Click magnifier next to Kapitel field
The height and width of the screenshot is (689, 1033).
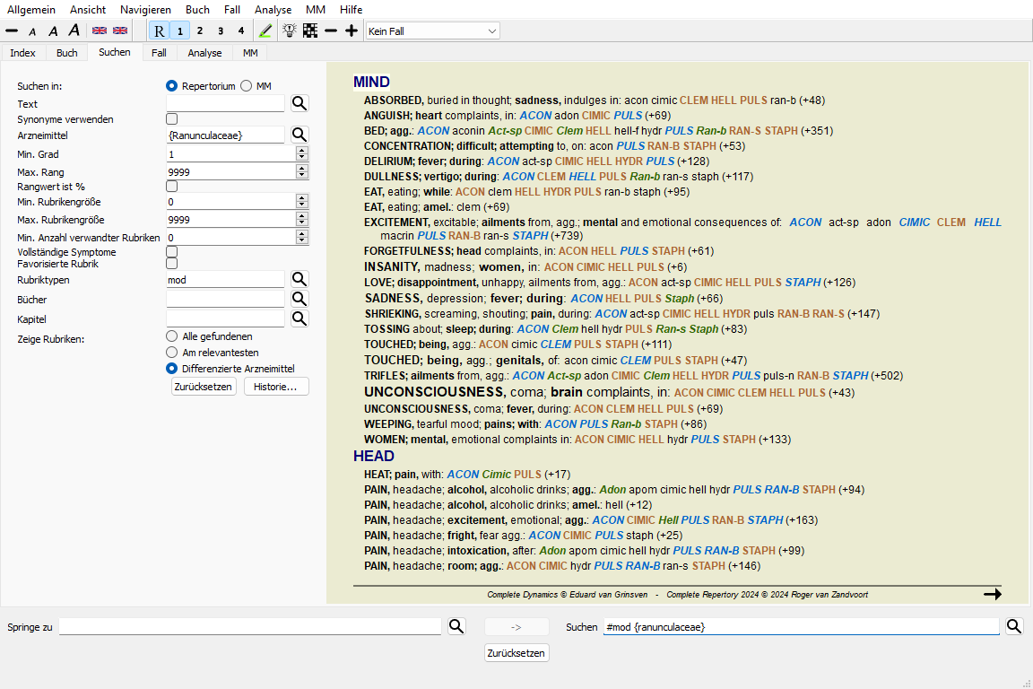click(x=299, y=318)
